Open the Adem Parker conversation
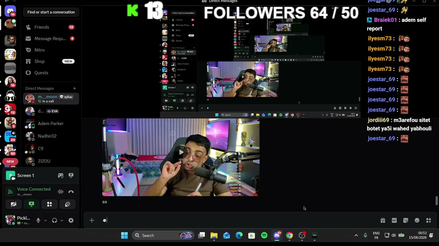This screenshot has height=246, width=439. [51, 123]
